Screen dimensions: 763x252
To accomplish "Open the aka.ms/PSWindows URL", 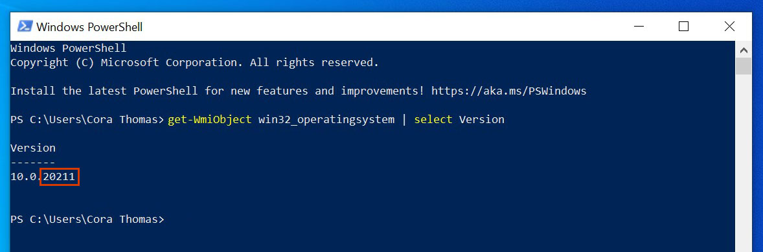I will [x=508, y=91].
